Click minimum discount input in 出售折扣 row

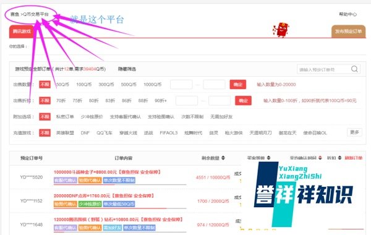pos(187,101)
